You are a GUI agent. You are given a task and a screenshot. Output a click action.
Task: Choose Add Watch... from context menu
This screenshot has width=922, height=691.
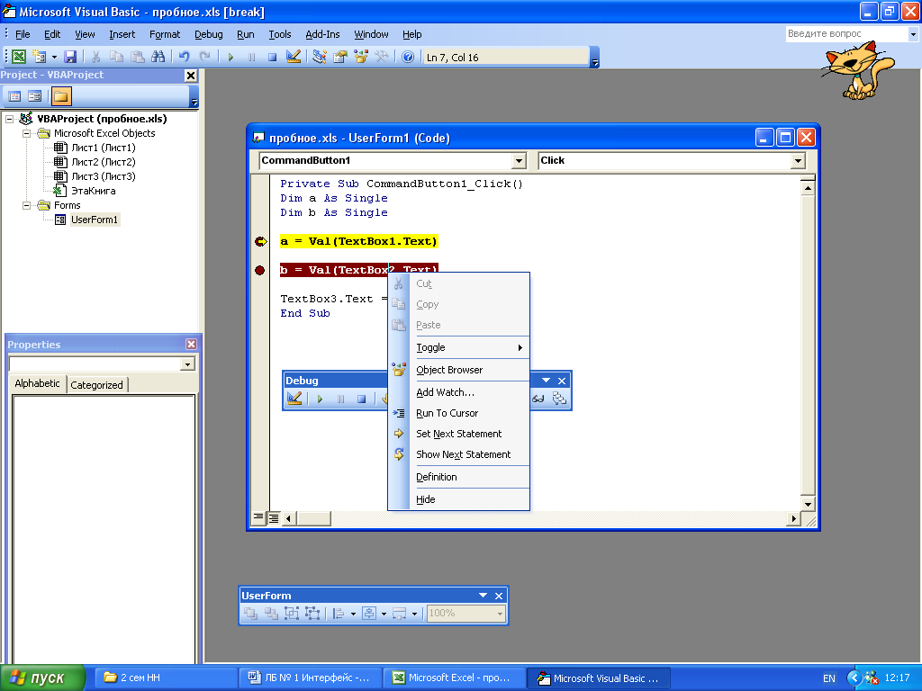[x=458, y=392]
